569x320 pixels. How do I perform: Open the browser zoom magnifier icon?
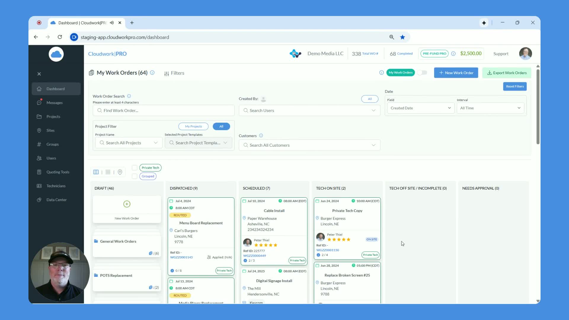click(392, 37)
